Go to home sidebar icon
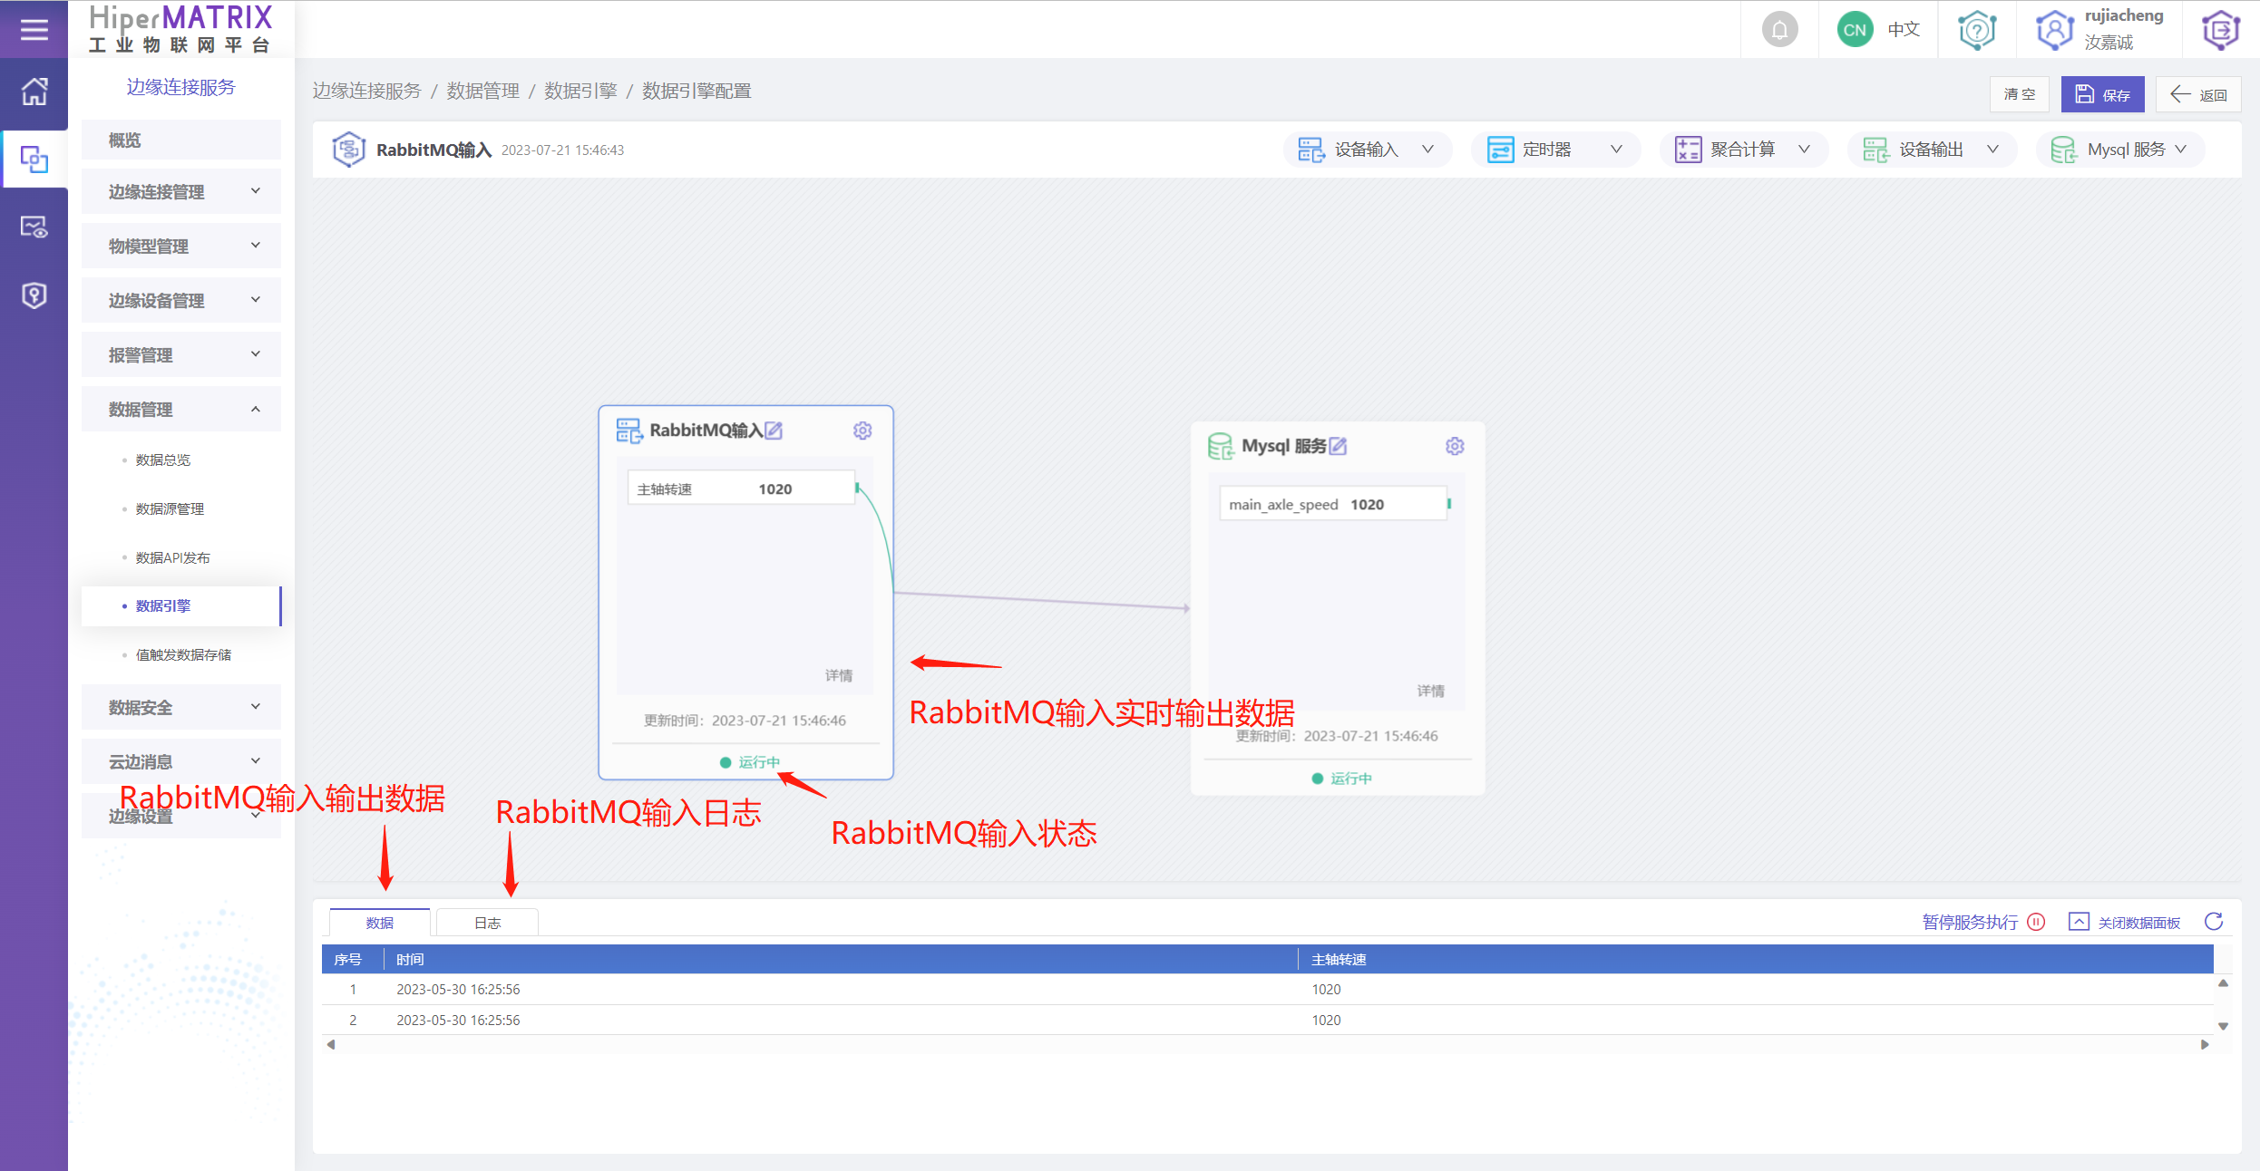The height and width of the screenshot is (1171, 2260). pyautogui.click(x=34, y=92)
